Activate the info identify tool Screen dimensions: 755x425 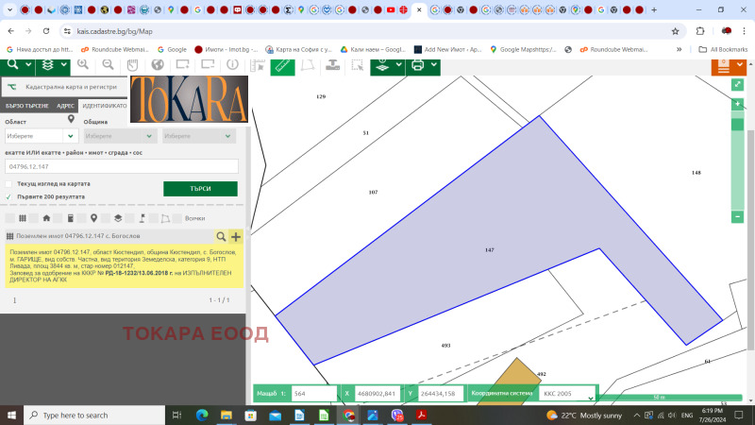232,64
